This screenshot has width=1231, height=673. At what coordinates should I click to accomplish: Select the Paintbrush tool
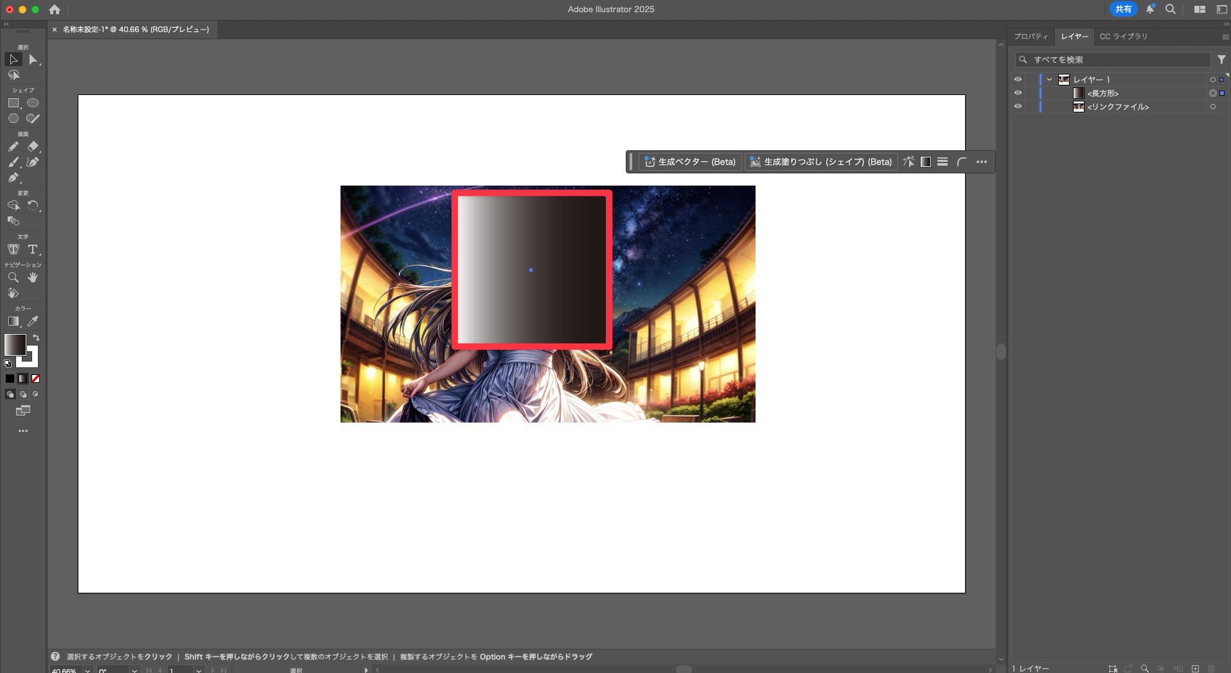(13, 162)
